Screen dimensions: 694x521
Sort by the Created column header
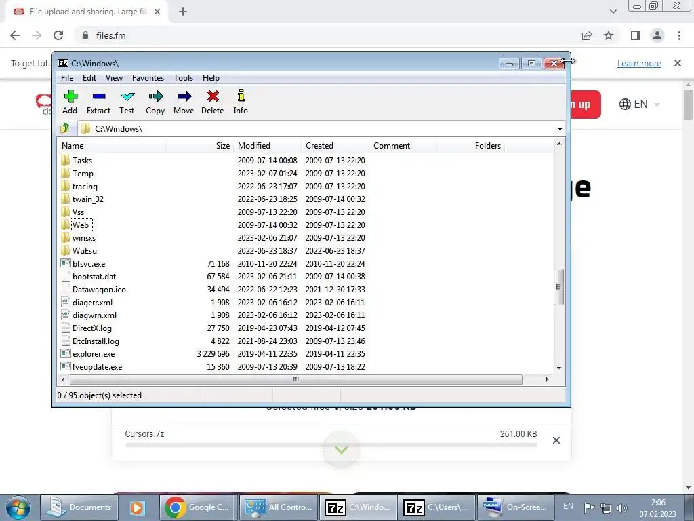tap(335, 146)
